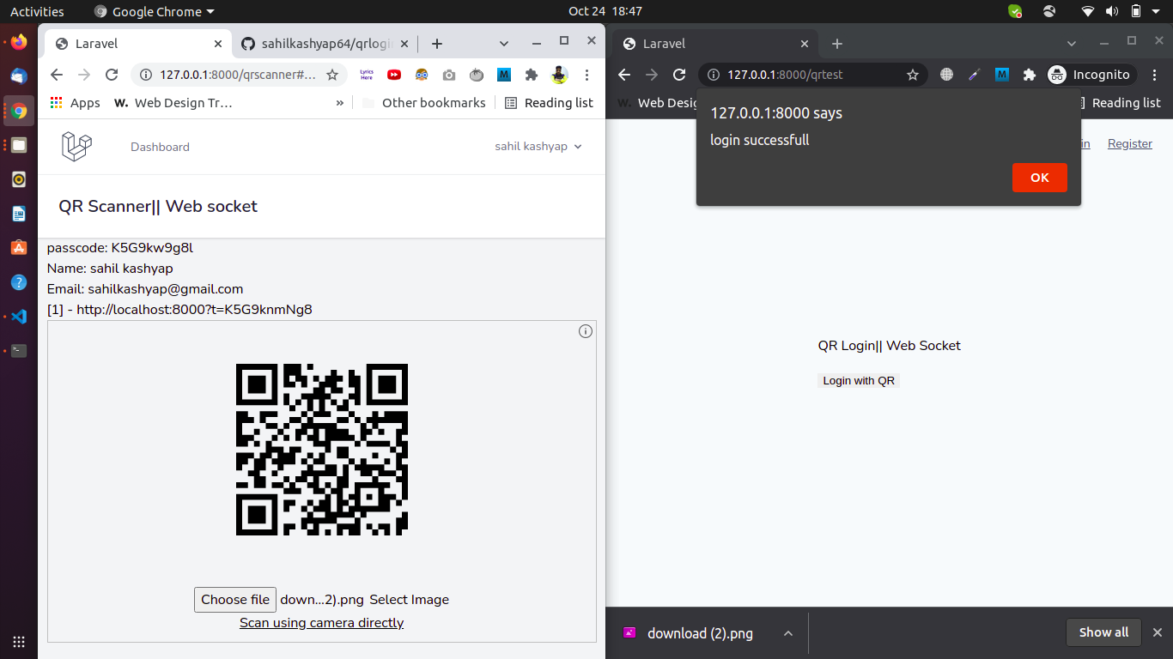Bookmark the qrscanner page with the star
This screenshot has width=1173, height=659.
coord(332,75)
